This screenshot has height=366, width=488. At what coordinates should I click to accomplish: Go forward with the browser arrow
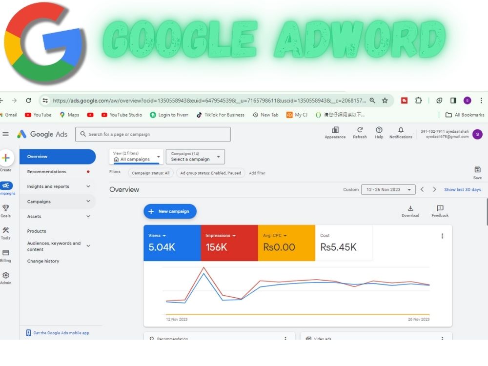(14, 100)
